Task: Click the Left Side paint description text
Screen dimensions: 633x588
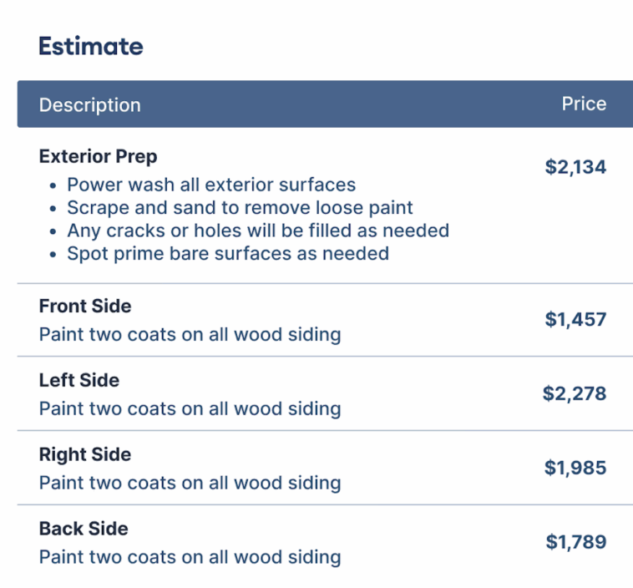Action: click(190, 409)
